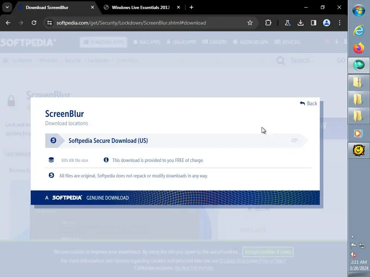370x277 pixels.
Task: Show browser downloads
Action: [x=300, y=23]
